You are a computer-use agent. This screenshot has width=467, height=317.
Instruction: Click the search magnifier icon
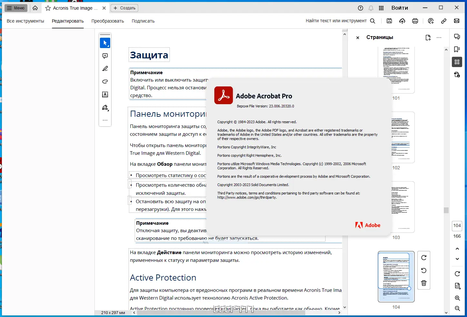373,21
